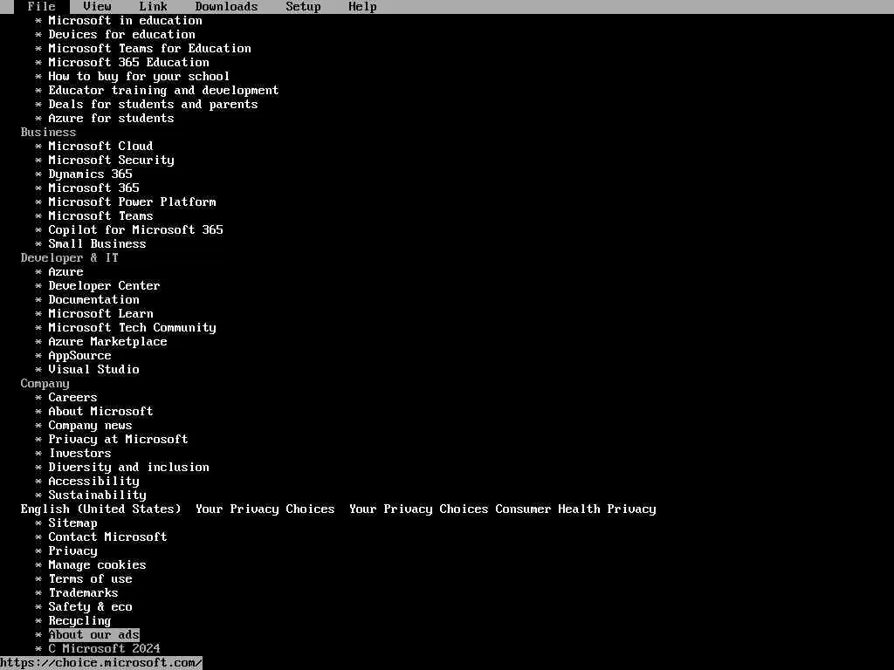Open the Setup menu
This screenshot has height=670, width=894.
303,6
